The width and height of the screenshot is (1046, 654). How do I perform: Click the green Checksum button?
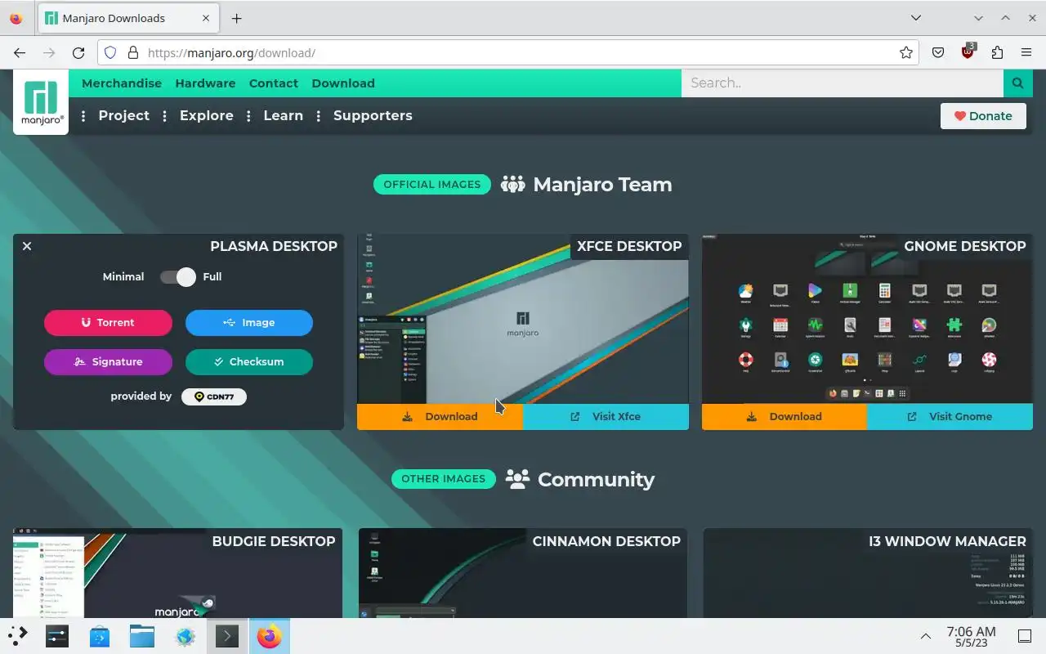249,361
